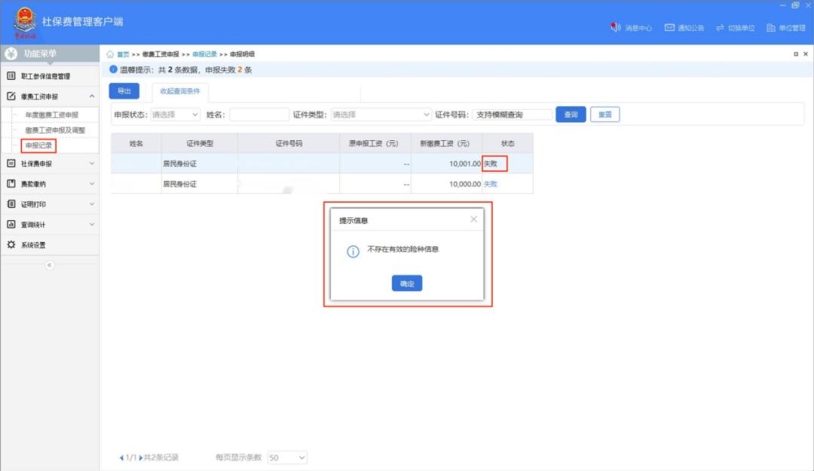Open 通知公告 envelope icon
The width and height of the screenshot is (814, 471).
click(669, 28)
